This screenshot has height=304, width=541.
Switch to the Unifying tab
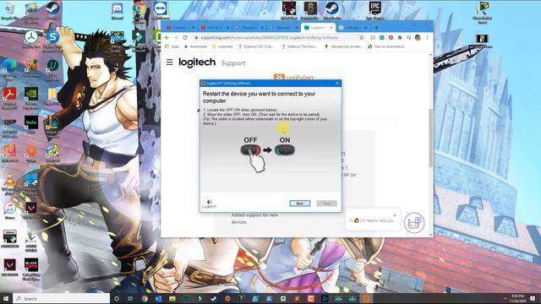pos(352,28)
